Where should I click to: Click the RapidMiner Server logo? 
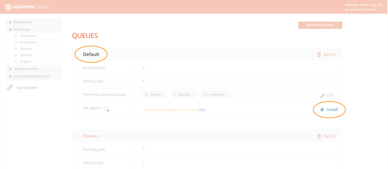point(27,7)
